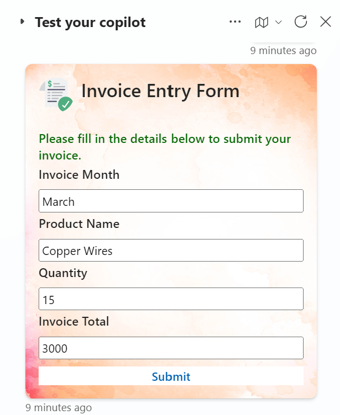
Task: Collapse the Test your copilot panel arrow
Action: point(23,22)
